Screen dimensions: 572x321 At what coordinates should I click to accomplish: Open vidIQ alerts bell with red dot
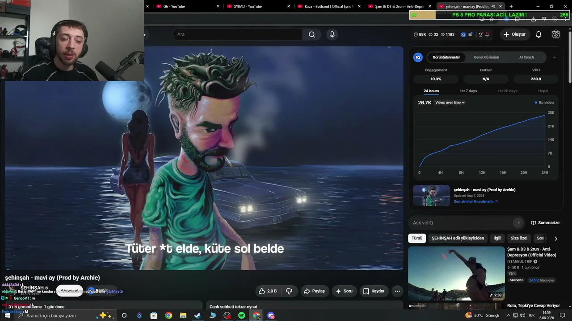tap(487, 34)
